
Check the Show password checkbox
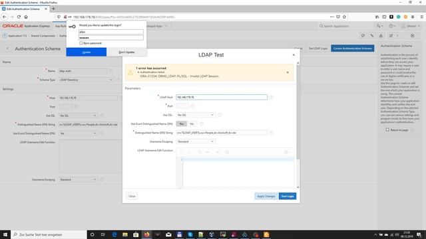81,43
